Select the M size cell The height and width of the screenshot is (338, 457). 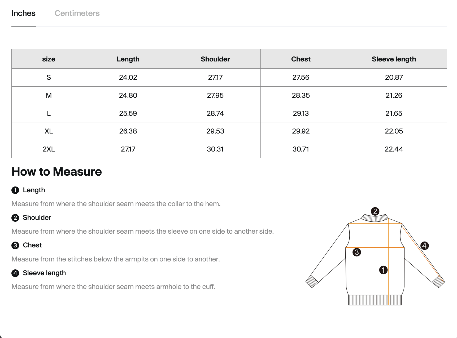pos(49,95)
